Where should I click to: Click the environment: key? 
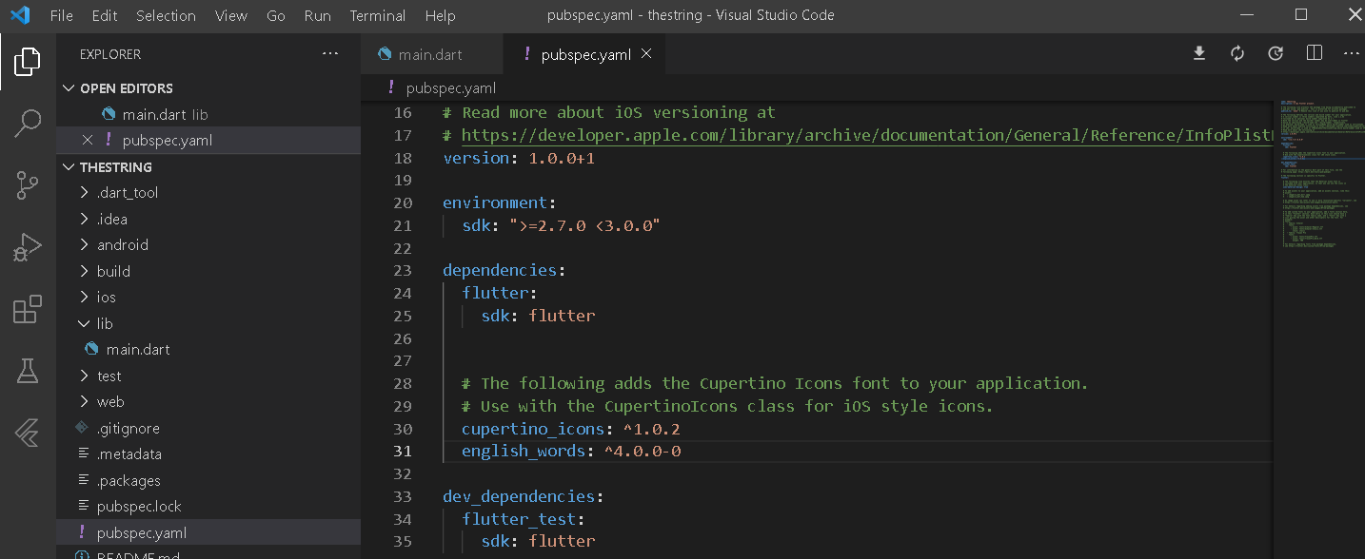[500, 202]
